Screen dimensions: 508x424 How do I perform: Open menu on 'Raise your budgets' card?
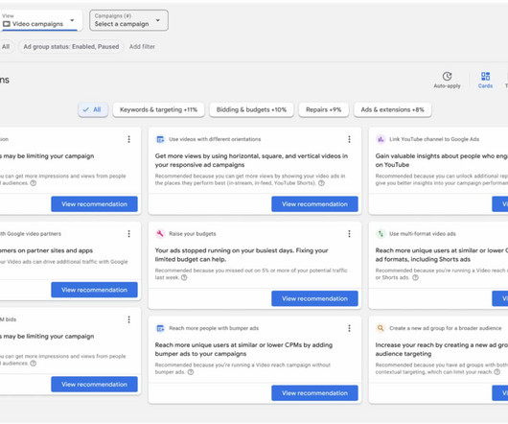349,234
